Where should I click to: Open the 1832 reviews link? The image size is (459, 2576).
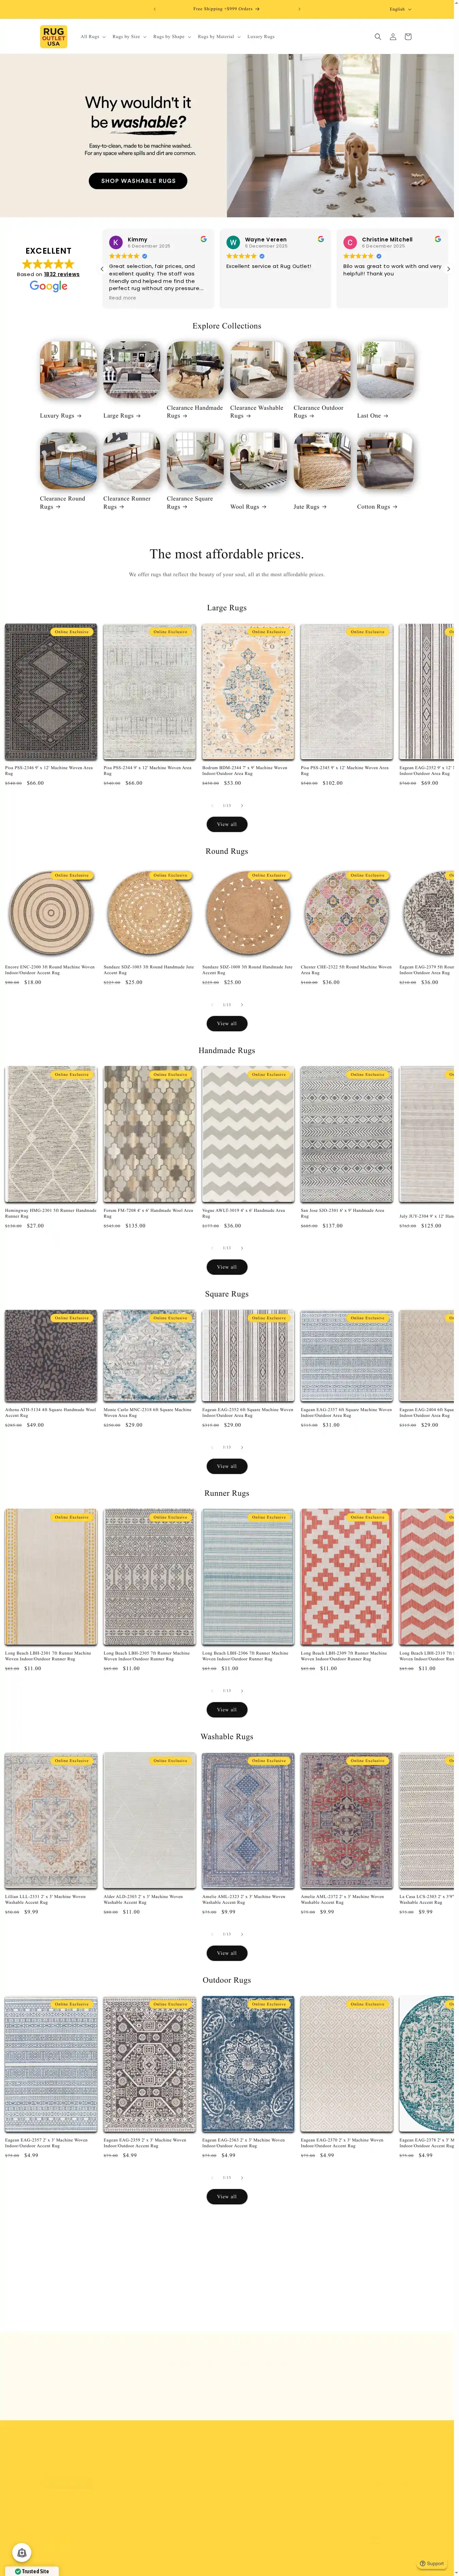tap(62, 274)
